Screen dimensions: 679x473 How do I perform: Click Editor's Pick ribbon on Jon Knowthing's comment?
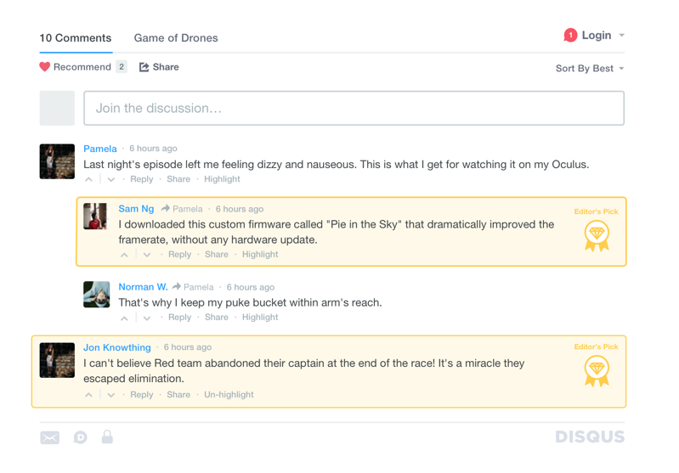597,371
